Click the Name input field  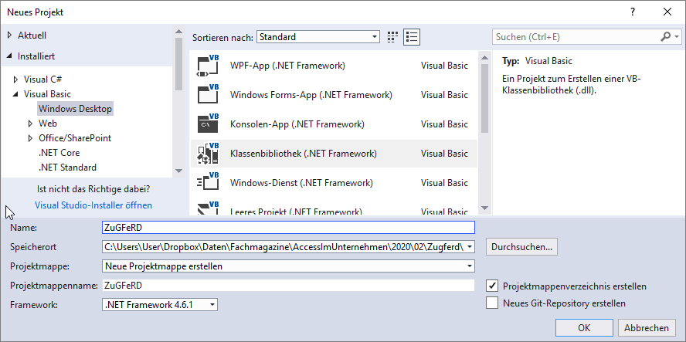[x=288, y=228]
